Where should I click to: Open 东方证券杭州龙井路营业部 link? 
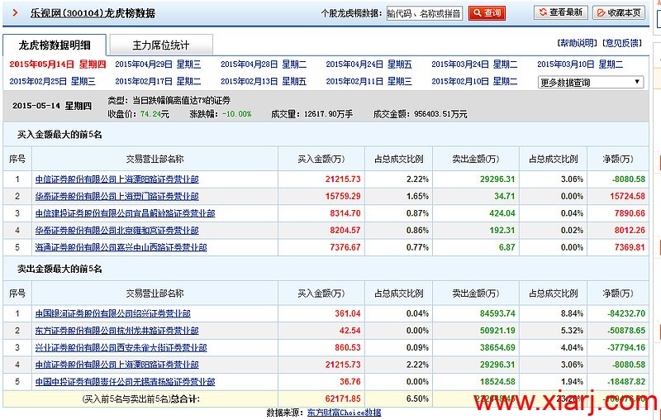coord(117,330)
